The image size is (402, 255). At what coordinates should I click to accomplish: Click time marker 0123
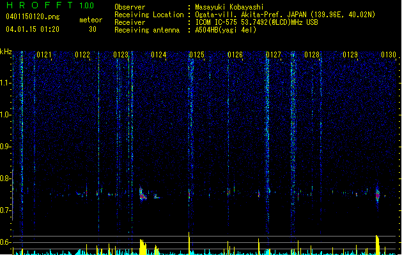[x=121, y=55]
